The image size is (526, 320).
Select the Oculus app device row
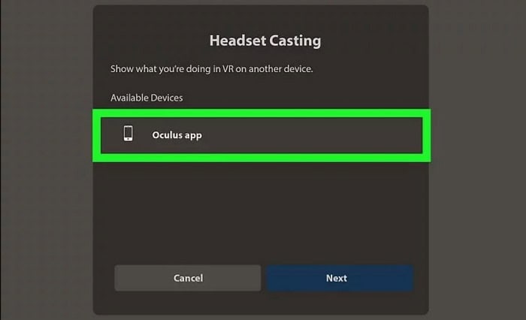[x=261, y=135]
